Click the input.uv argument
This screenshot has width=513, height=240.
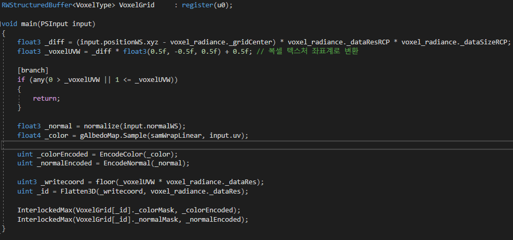click(225, 135)
